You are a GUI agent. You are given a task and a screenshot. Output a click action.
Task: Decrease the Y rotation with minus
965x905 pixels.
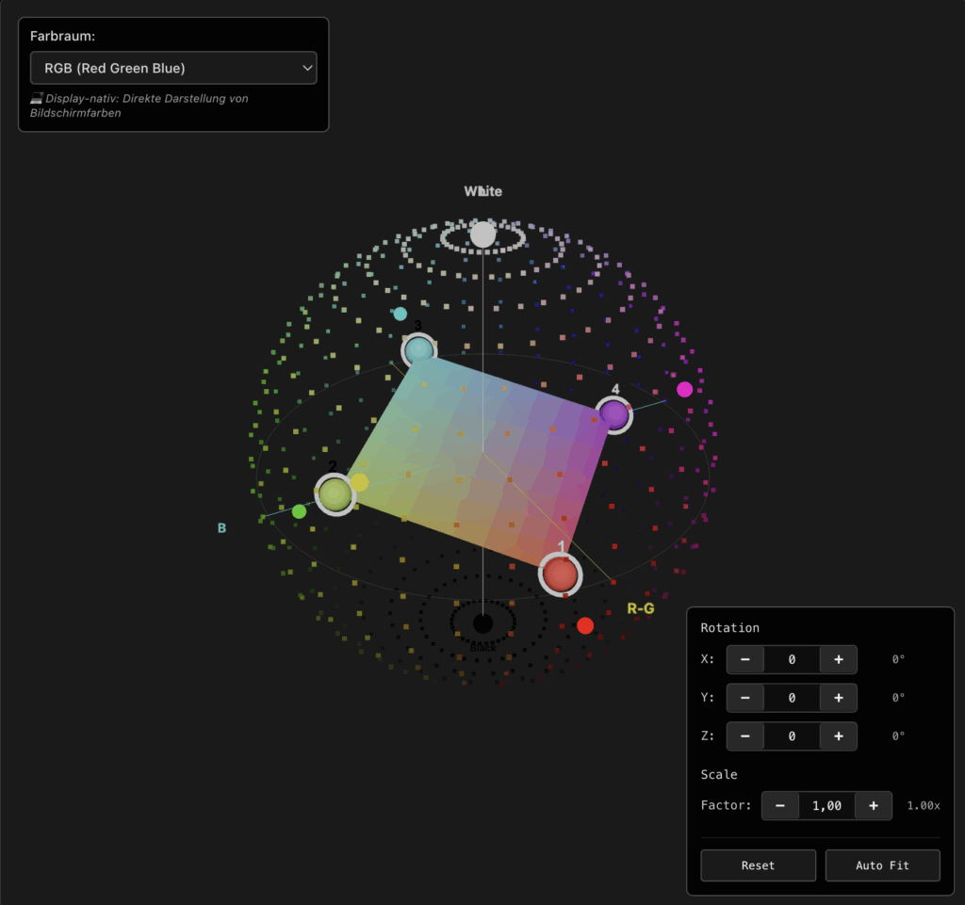pyautogui.click(x=745, y=698)
